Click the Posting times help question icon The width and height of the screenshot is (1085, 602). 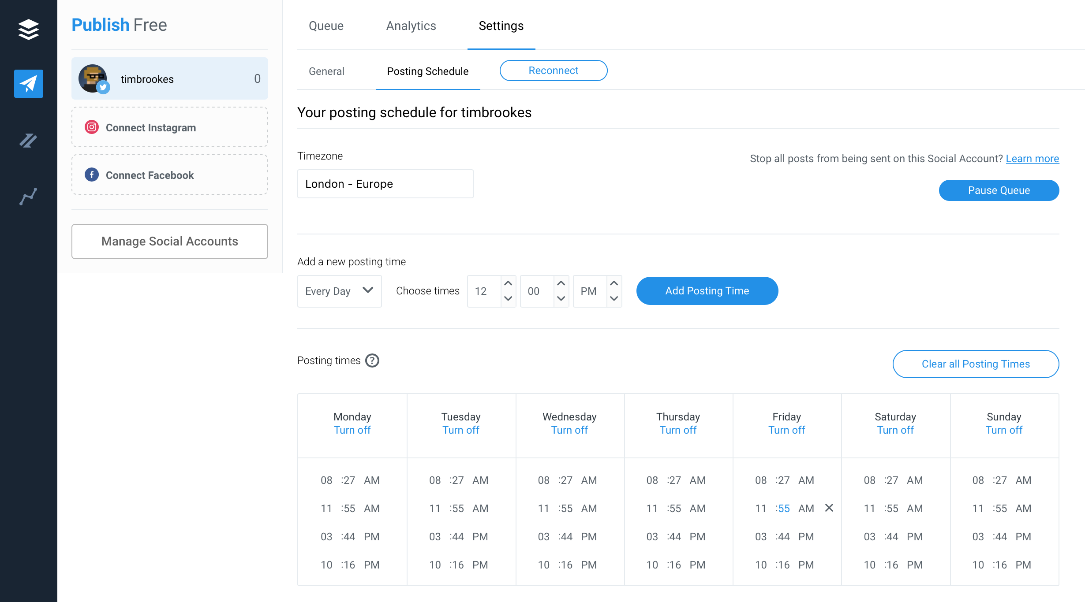coord(372,360)
